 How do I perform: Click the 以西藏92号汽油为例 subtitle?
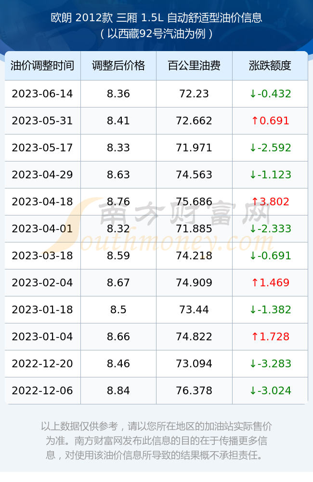[156, 34]
